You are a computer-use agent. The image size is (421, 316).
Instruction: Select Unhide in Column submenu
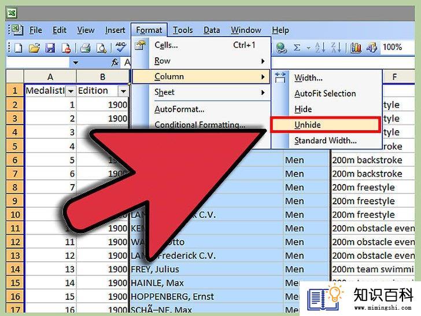pyautogui.click(x=326, y=124)
